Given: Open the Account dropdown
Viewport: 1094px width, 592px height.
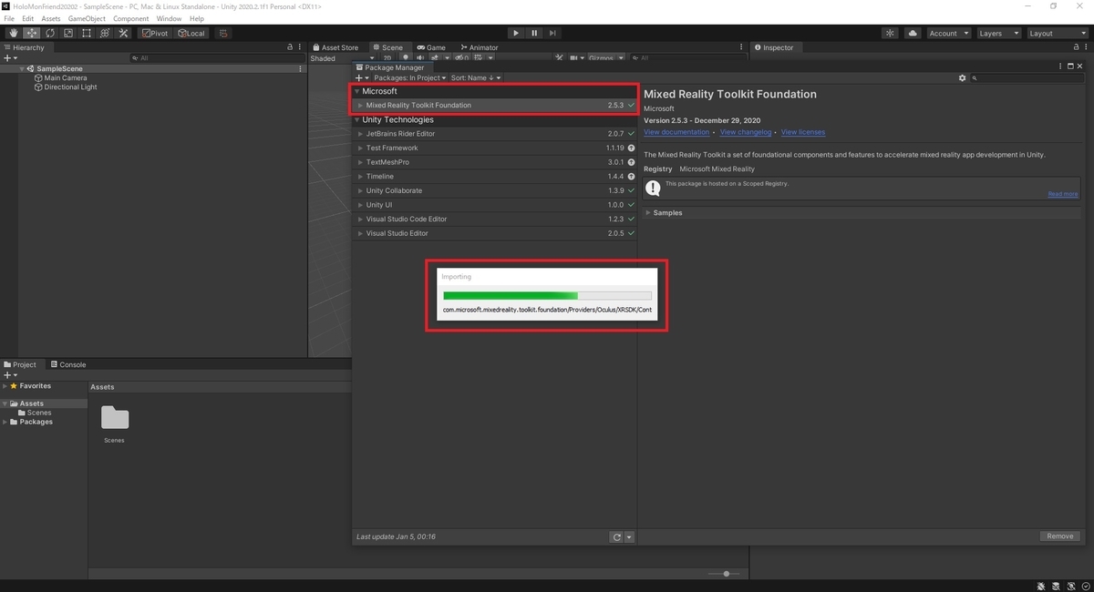Looking at the screenshot, I should point(948,33).
